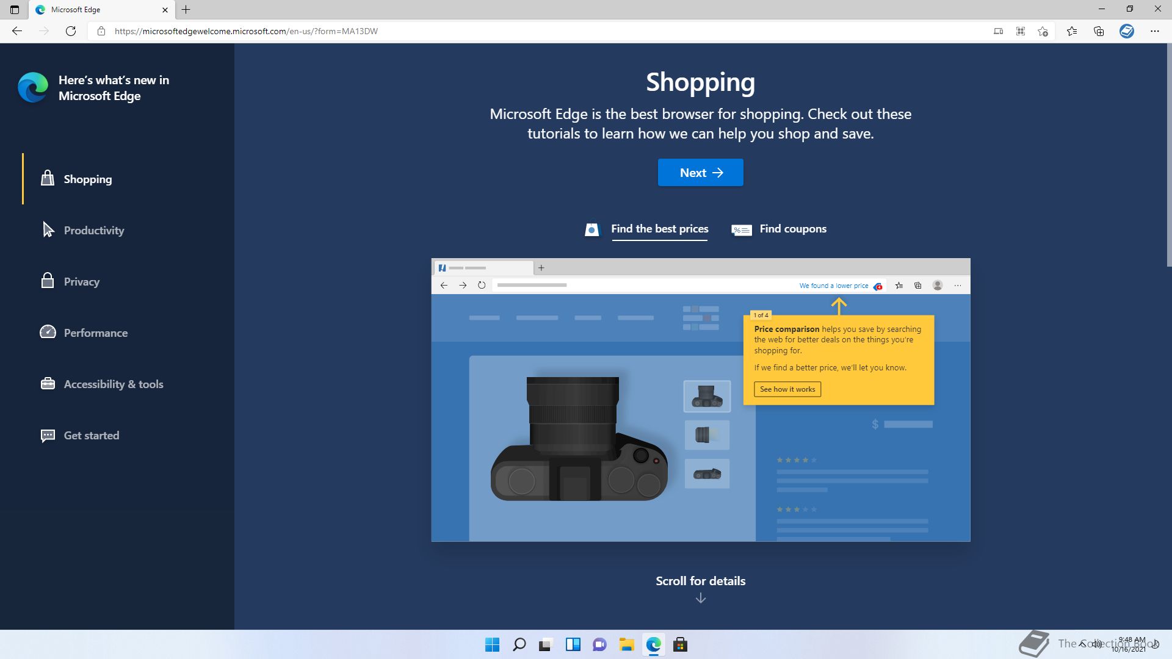This screenshot has width=1172, height=659.
Task: Open taskbar Search
Action: click(519, 645)
